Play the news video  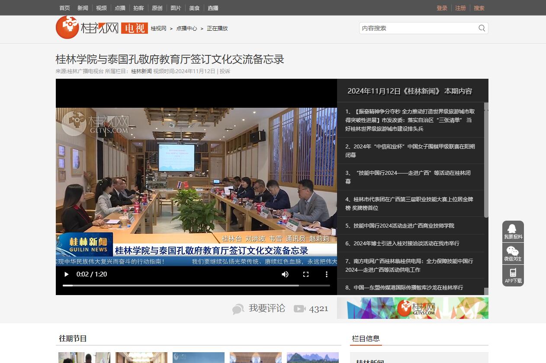(x=66, y=274)
